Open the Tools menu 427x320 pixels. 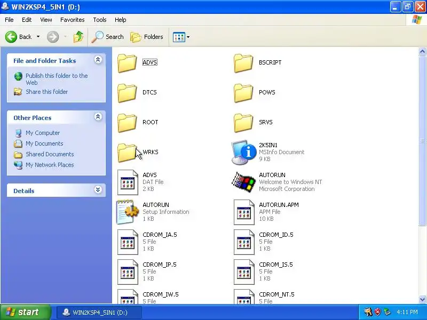coord(100,20)
